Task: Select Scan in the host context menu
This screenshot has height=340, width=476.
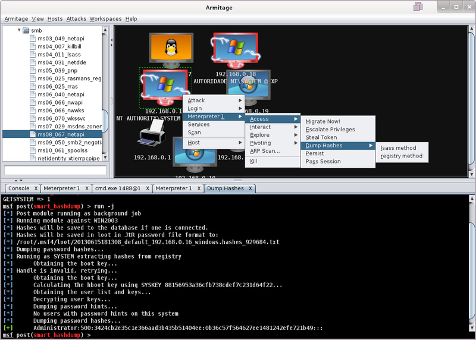Action: click(x=213, y=132)
